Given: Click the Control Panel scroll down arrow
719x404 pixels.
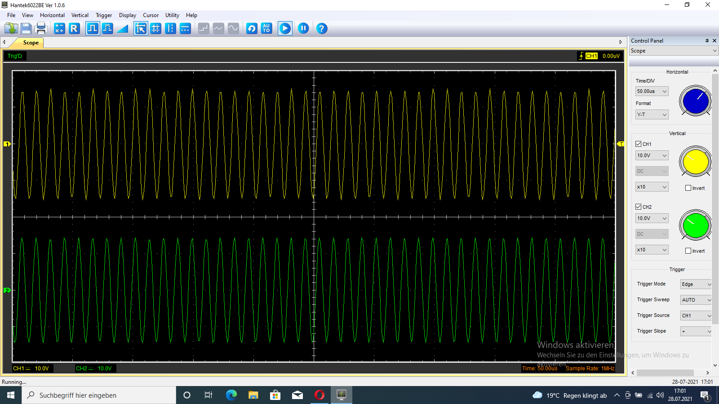Looking at the screenshot, I should [x=715, y=365].
